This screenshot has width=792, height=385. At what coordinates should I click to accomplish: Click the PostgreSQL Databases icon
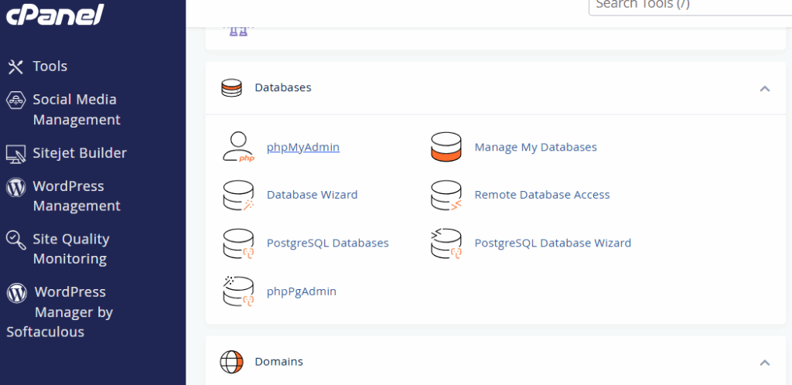pyautogui.click(x=238, y=244)
